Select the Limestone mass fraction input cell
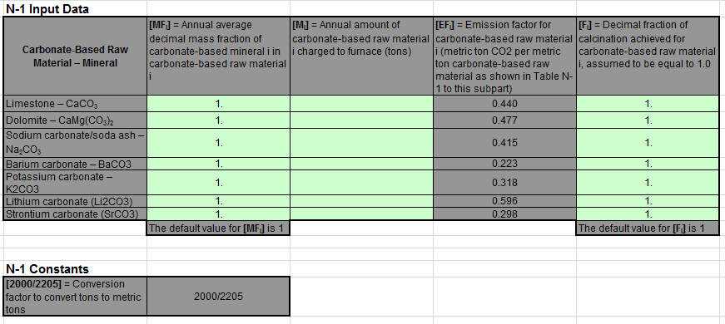This screenshot has width=725, height=324. [x=218, y=104]
